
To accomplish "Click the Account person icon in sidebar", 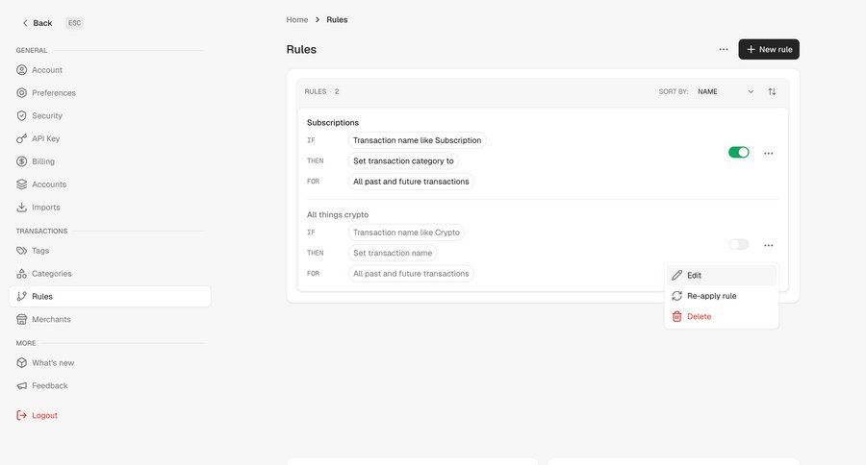I will point(21,70).
